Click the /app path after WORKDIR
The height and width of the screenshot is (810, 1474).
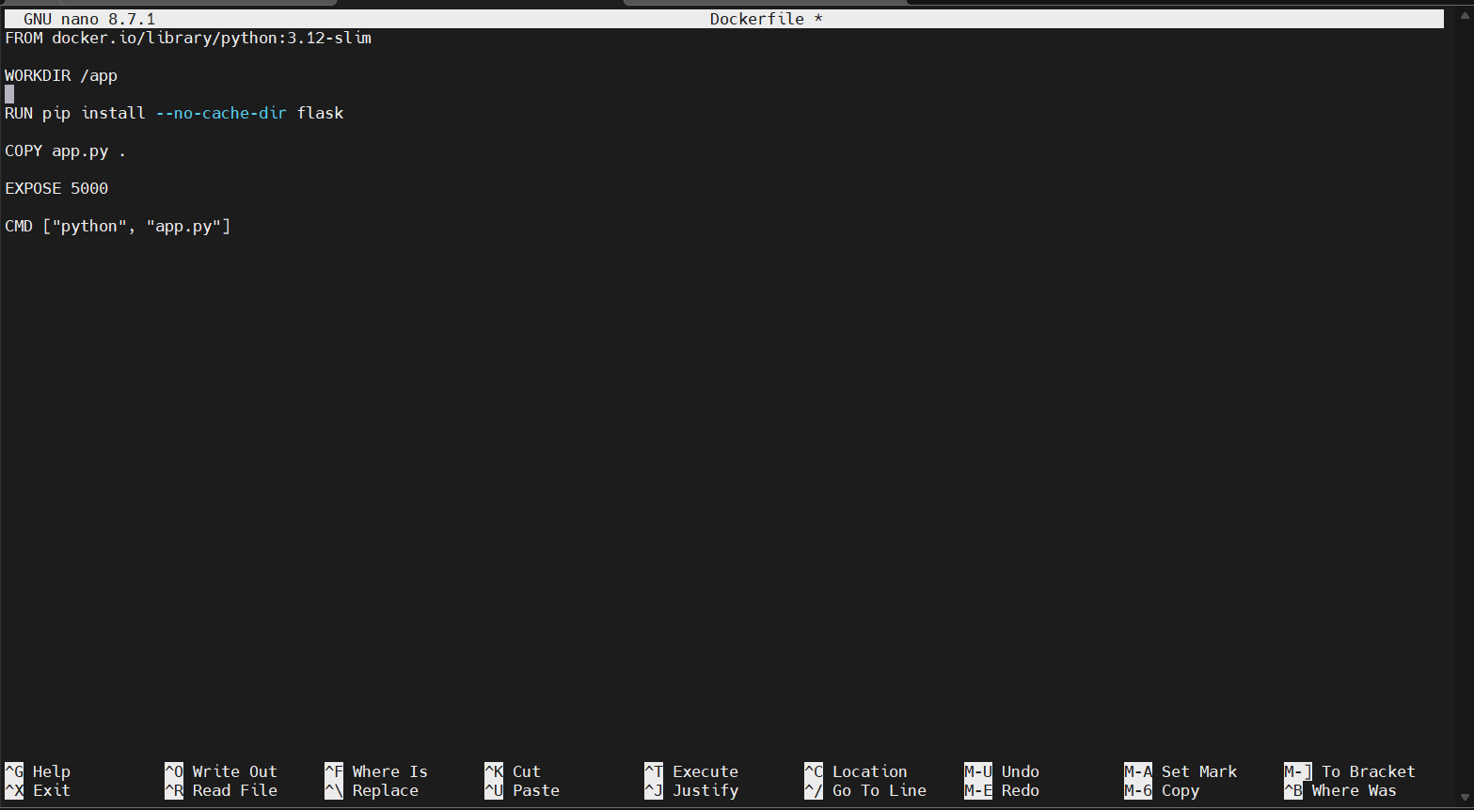click(x=99, y=75)
